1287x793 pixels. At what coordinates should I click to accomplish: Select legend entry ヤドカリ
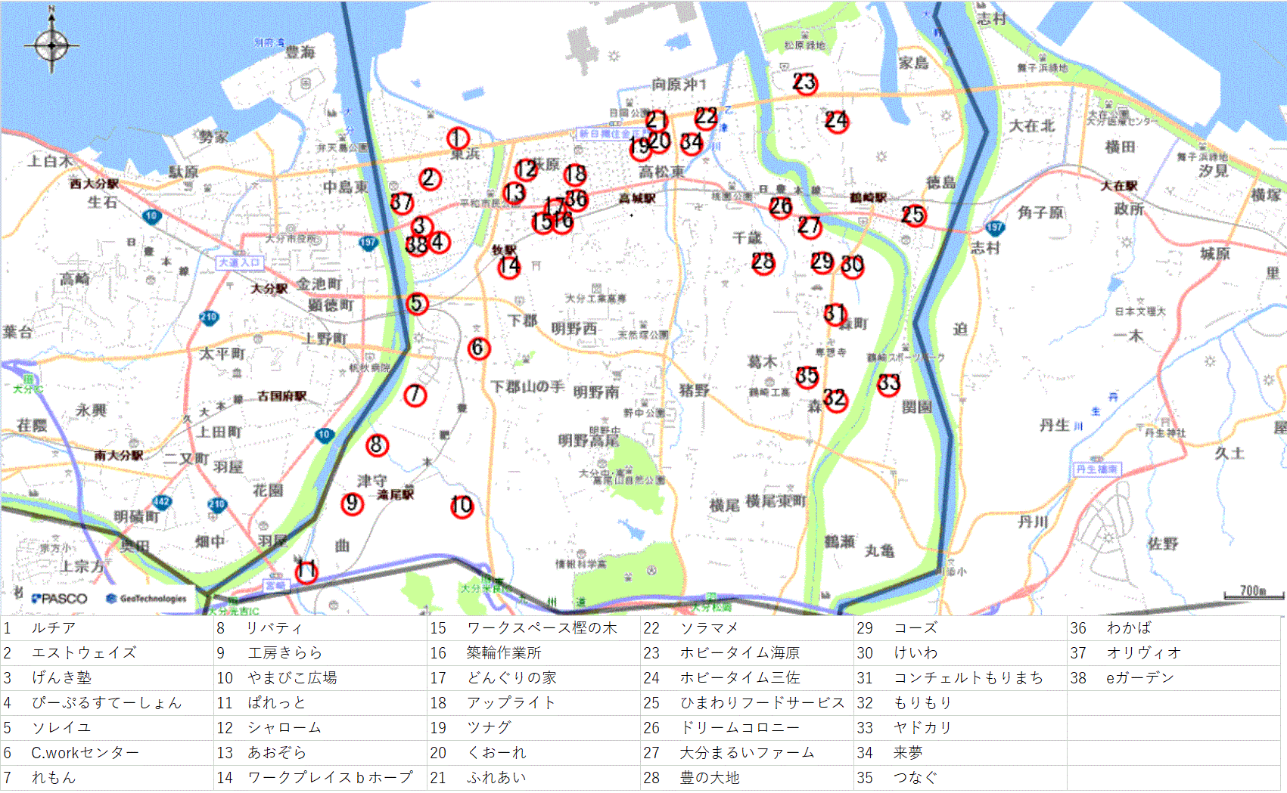[923, 727]
